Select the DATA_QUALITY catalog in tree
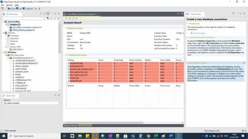 21,86
